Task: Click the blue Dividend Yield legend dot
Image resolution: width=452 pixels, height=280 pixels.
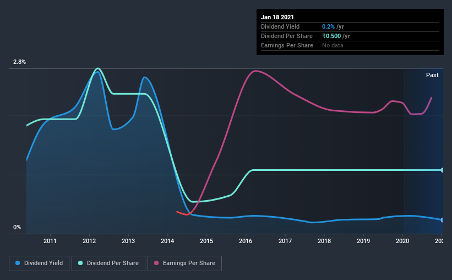Action: click(18, 263)
